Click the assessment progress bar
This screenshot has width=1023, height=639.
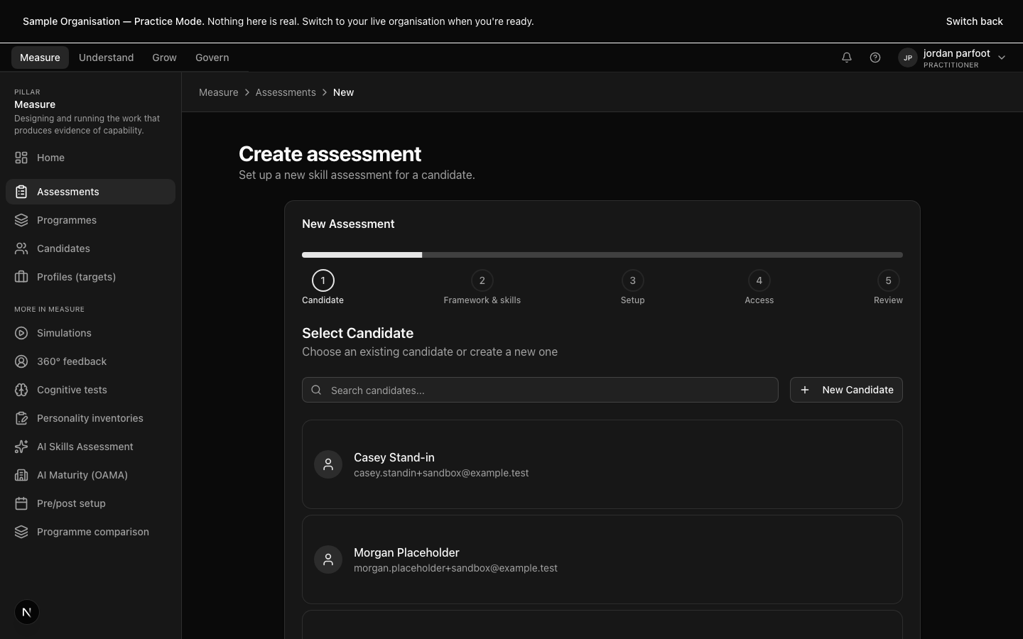point(602,255)
